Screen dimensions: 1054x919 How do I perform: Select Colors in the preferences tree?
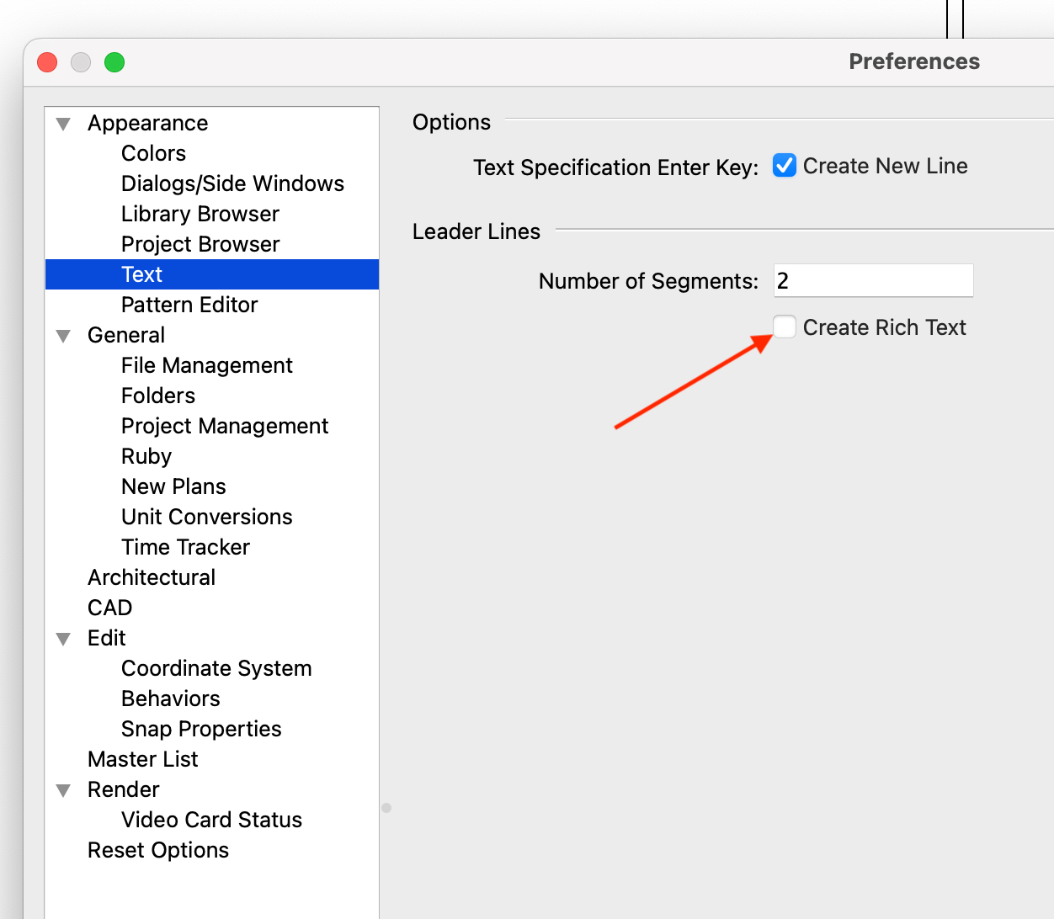(153, 153)
